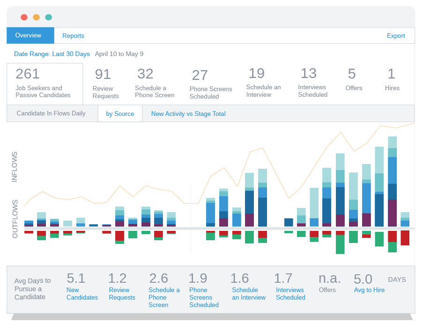Select the Overview tab
This screenshot has width=423, height=329.
point(28,36)
